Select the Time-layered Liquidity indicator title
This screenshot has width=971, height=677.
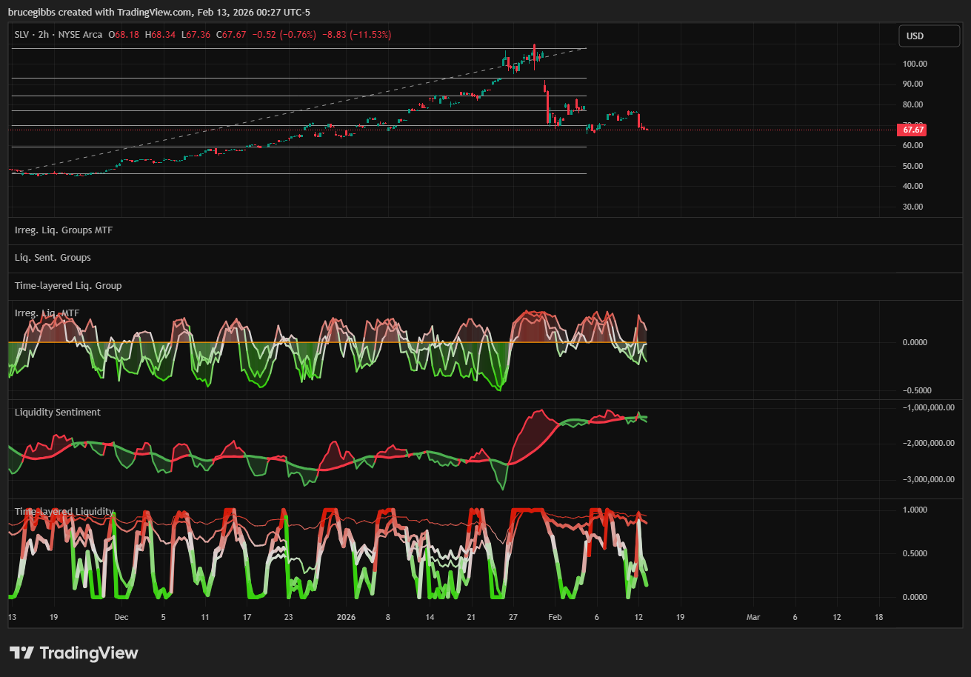[x=64, y=511]
